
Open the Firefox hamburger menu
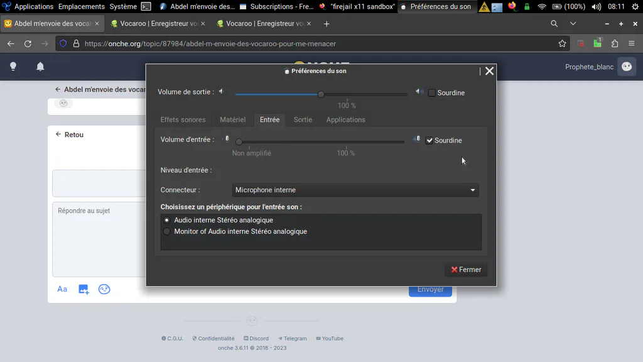click(x=632, y=43)
